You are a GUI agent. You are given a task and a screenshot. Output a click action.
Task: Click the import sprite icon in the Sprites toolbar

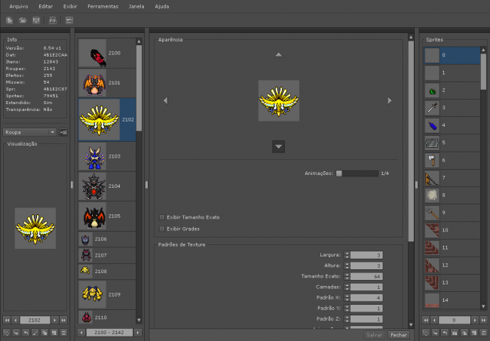pos(435,333)
